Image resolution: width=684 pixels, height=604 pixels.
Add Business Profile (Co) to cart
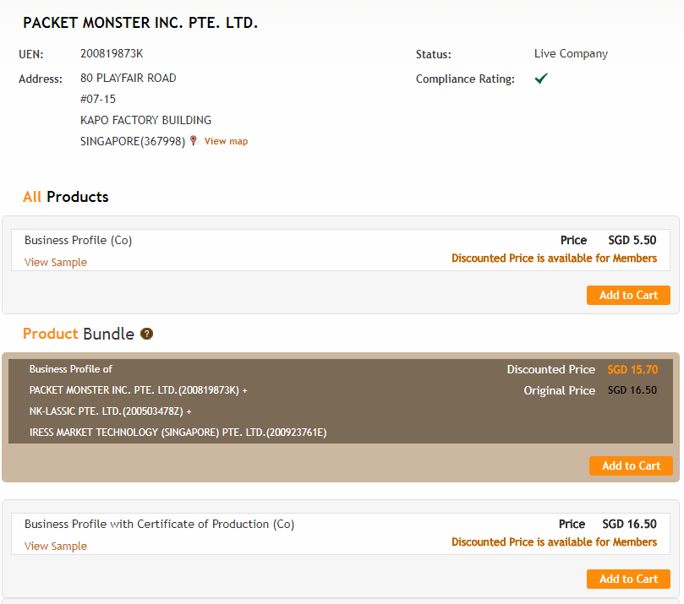[628, 296]
